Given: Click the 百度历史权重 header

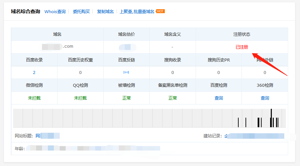Looking at the screenshot, I should tap(80, 60).
